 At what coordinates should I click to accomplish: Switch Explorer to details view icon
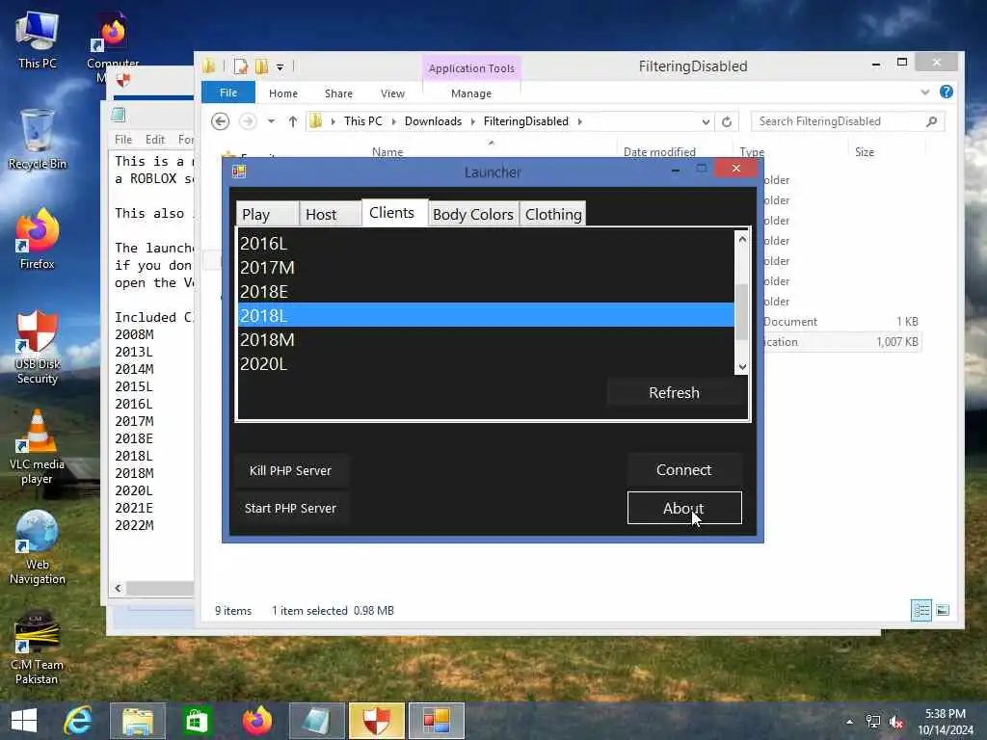coord(921,610)
